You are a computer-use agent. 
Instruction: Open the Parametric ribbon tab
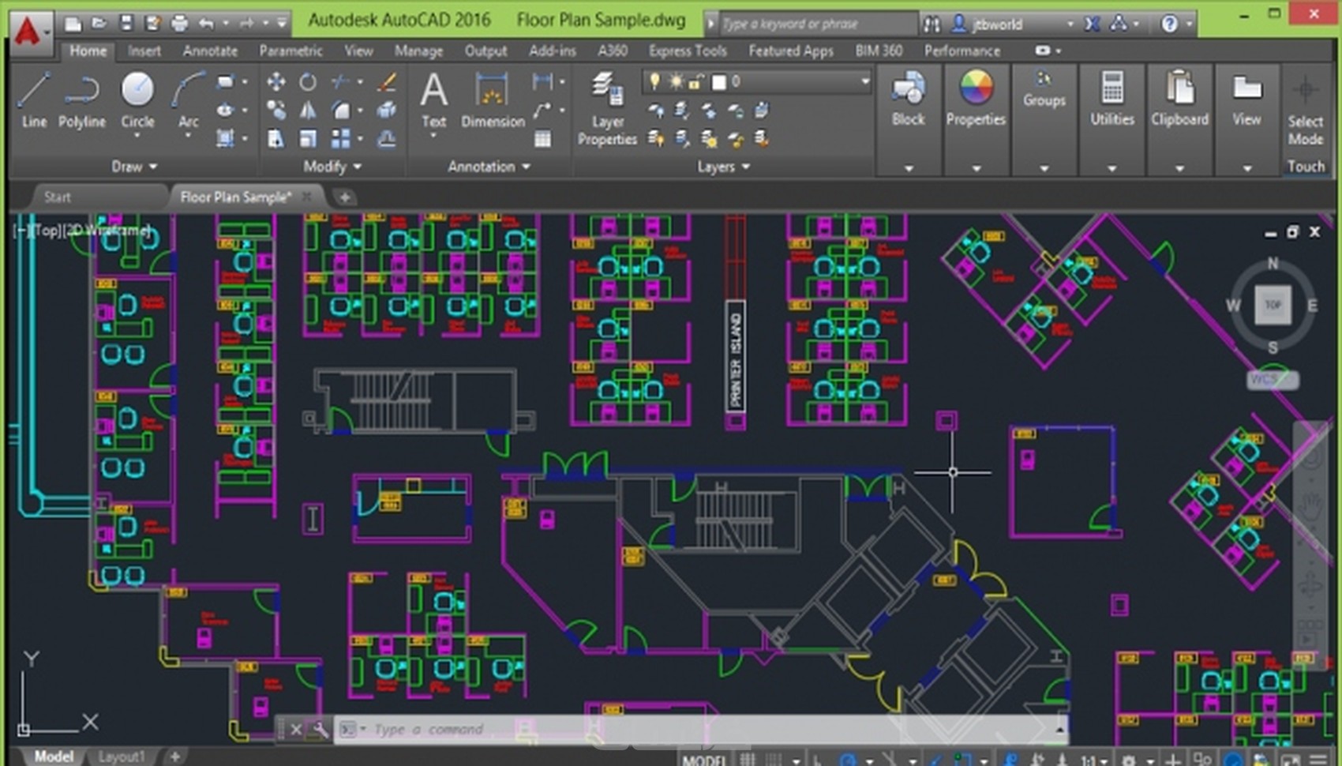click(x=291, y=51)
